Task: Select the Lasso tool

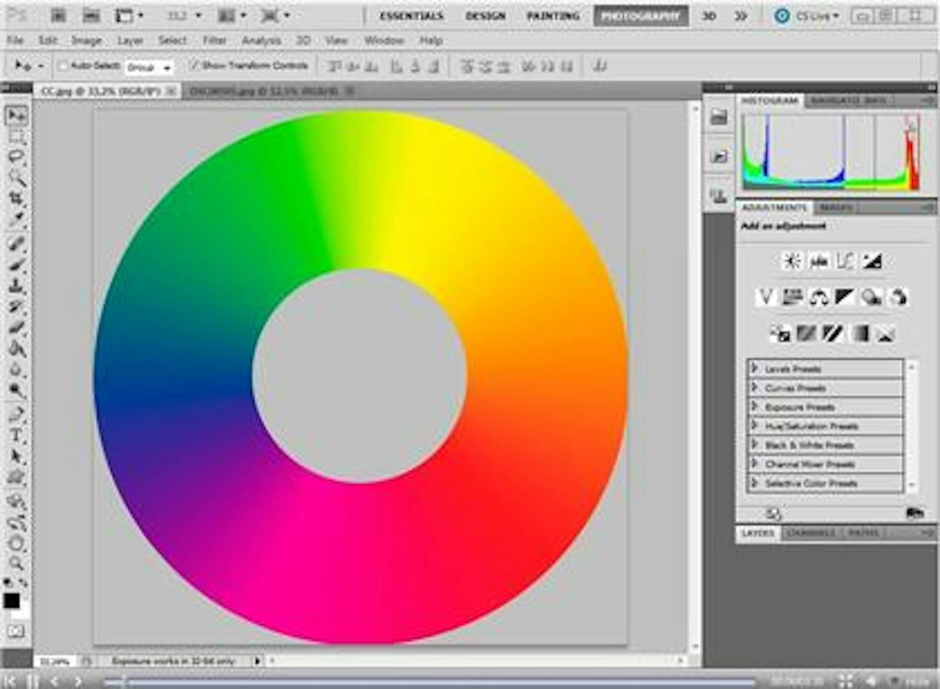Action: click(17, 157)
